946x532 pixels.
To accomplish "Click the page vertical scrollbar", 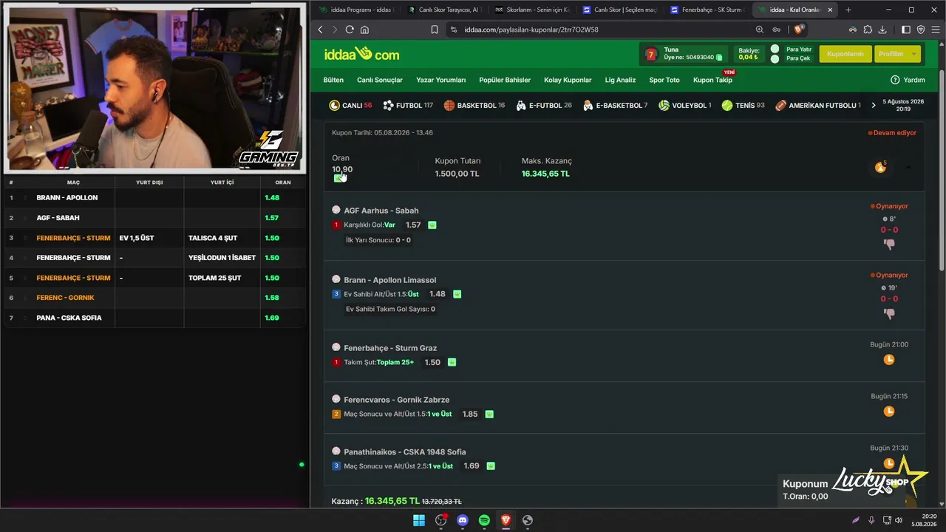I will [942, 170].
